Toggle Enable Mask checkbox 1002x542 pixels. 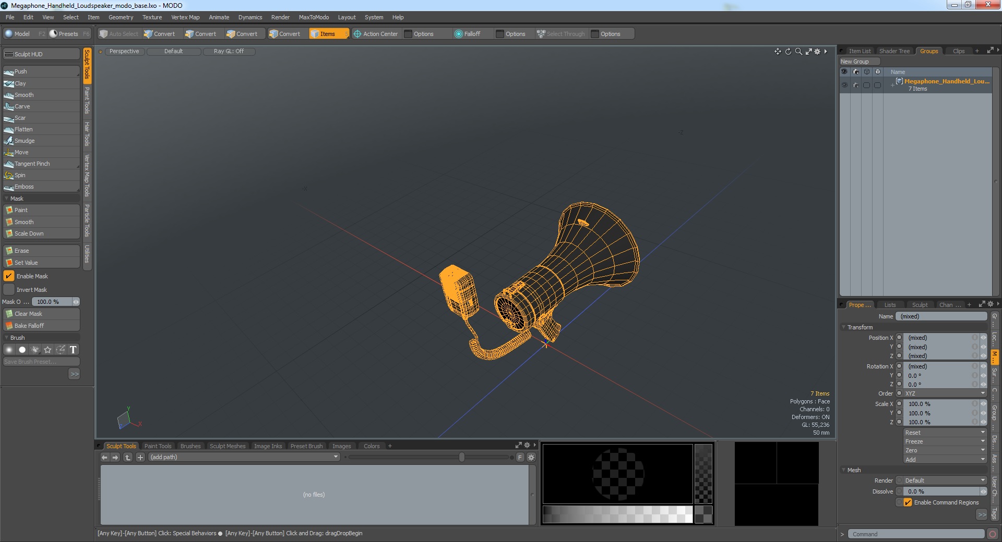tap(9, 276)
